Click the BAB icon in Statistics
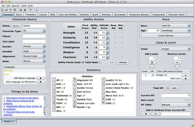The image size is (194, 127). pyautogui.click(x=54, y=84)
